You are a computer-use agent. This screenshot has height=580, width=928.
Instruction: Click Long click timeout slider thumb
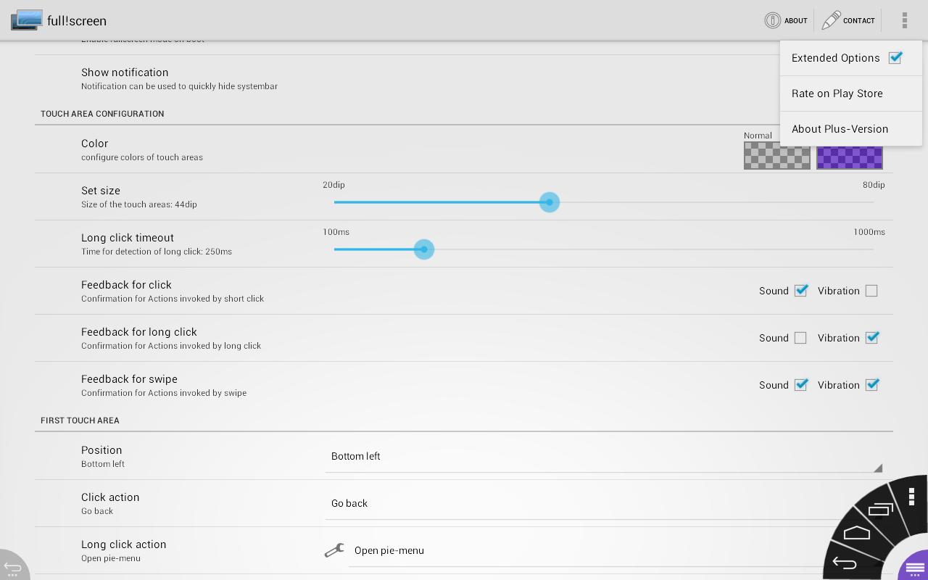(424, 249)
